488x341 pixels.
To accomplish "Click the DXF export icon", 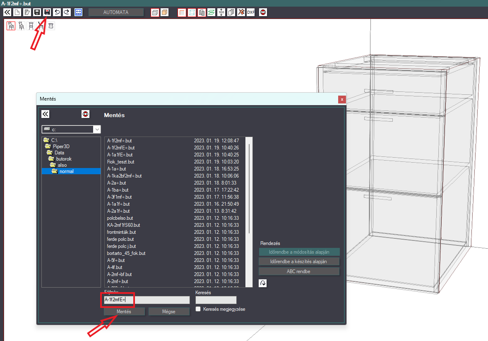I will (x=251, y=12).
